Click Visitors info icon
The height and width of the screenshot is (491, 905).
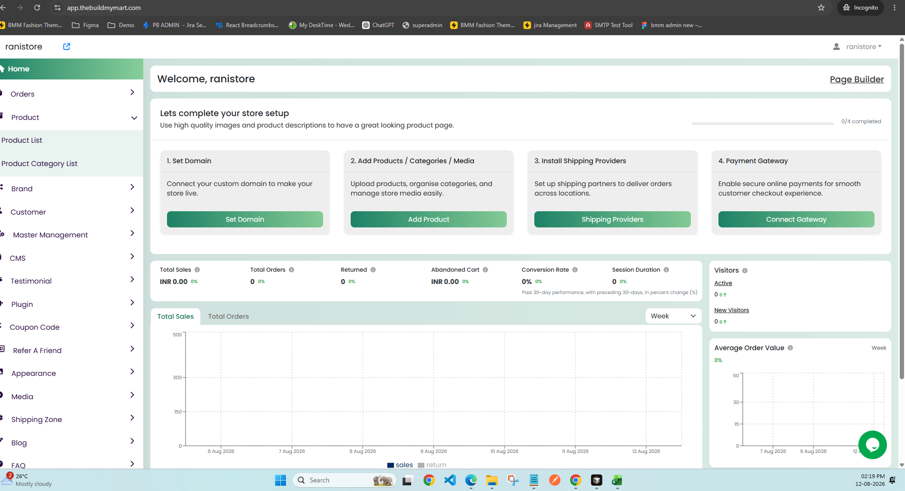tap(745, 271)
